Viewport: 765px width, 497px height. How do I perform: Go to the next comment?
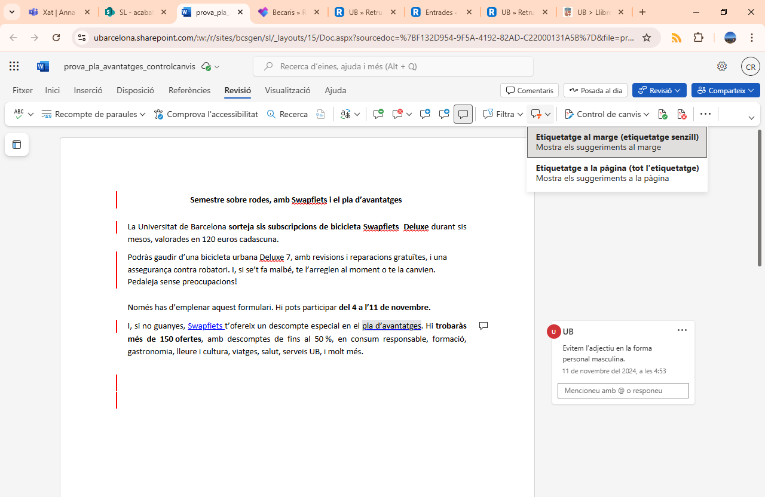(444, 114)
